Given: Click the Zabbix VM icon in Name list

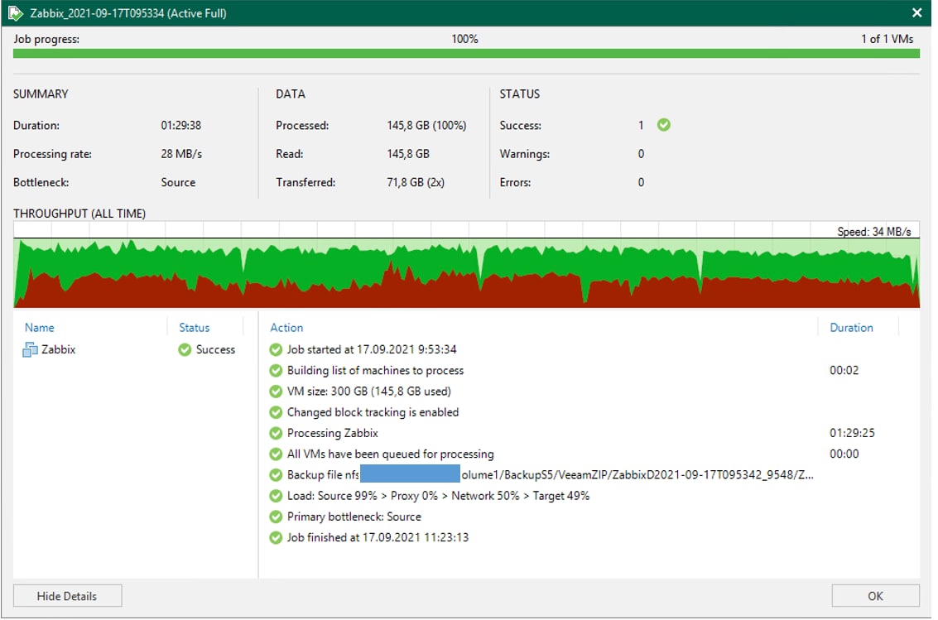Looking at the screenshot, I should pyautogui.click(x=30, y=352).
